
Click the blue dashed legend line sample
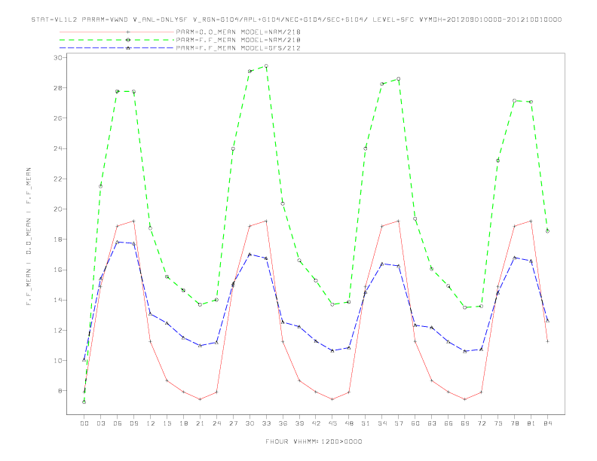(117, 48)
